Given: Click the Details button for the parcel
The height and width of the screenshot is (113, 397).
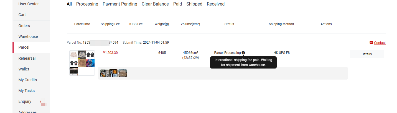Looking at the screenshot, I should 367,54.
